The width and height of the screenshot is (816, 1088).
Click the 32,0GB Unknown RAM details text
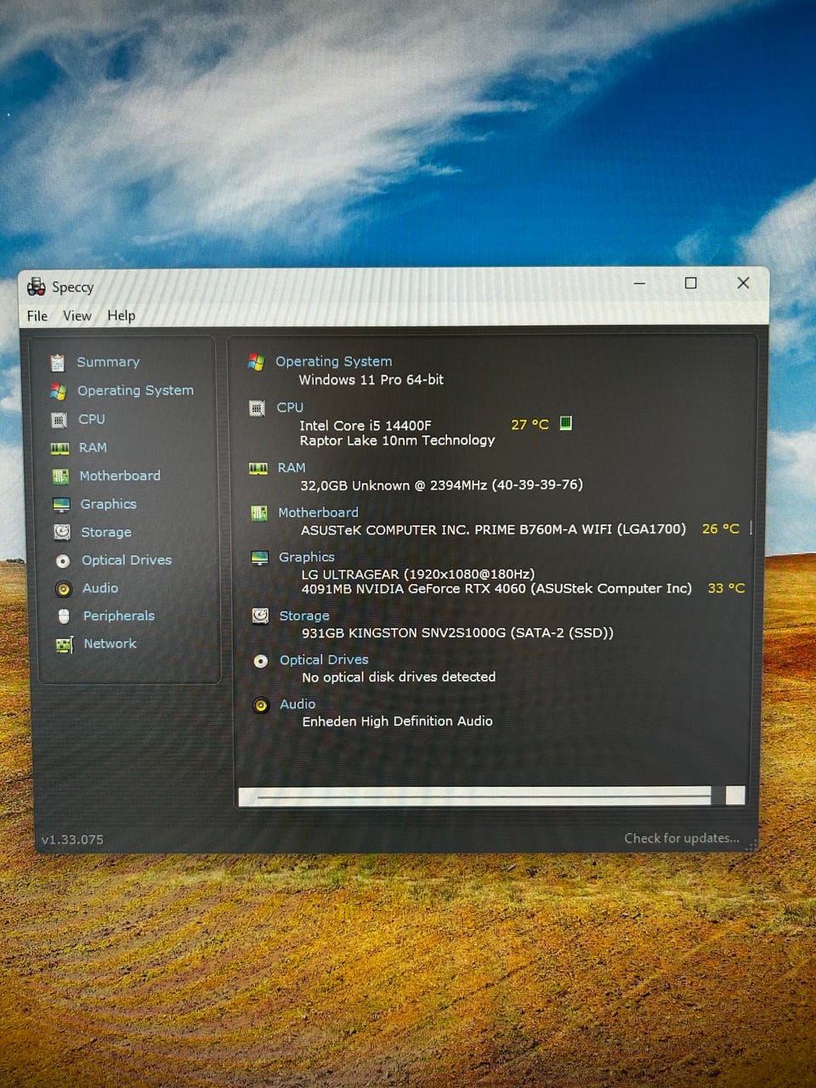(x=442, y=485)
